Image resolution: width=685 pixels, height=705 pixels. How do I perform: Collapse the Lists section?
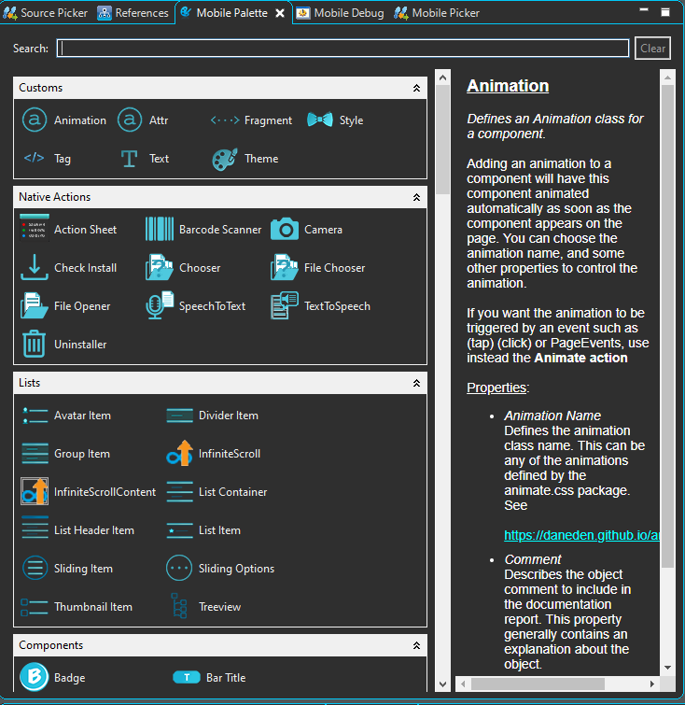coord(416,383)
